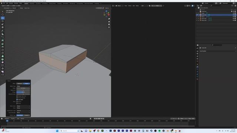Screen dimensions: 237x133
Task: Click Select Box drag option in header
Action: point(27,8)
